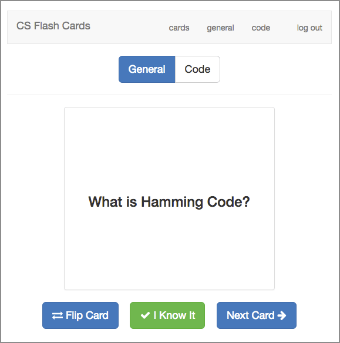Advance to the Next Card
This screenshot has height=343, width=340.
[257, 315]
